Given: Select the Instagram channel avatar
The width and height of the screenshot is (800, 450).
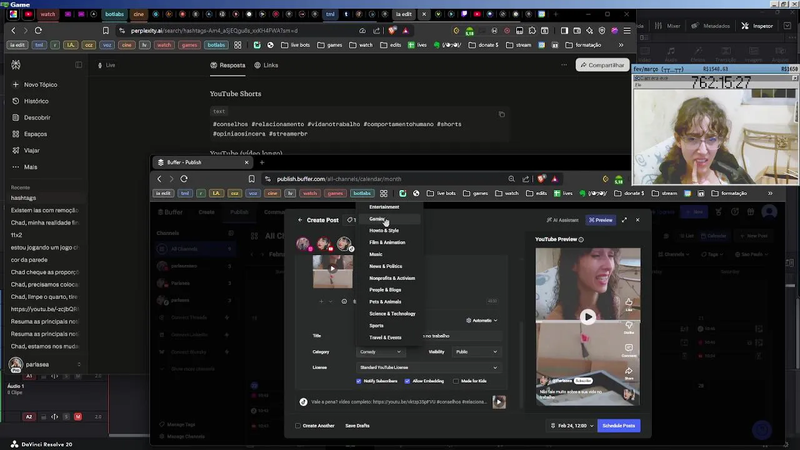Looking at the screenshot, I should [x=303, y=244].
